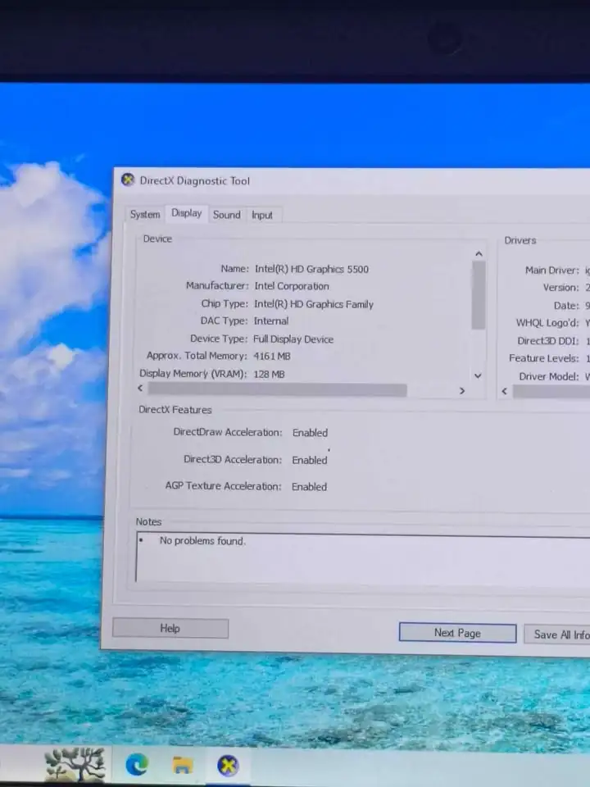Click the Device list scroll down arrow
Screen dimensions: 590x787
coord(478,375)
